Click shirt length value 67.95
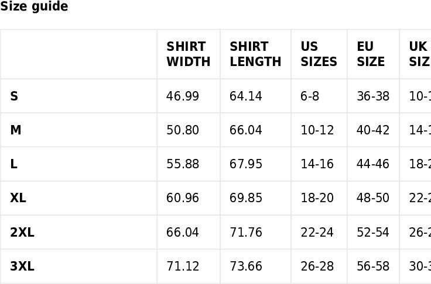The image size is (431, 284). coord(246,164)
